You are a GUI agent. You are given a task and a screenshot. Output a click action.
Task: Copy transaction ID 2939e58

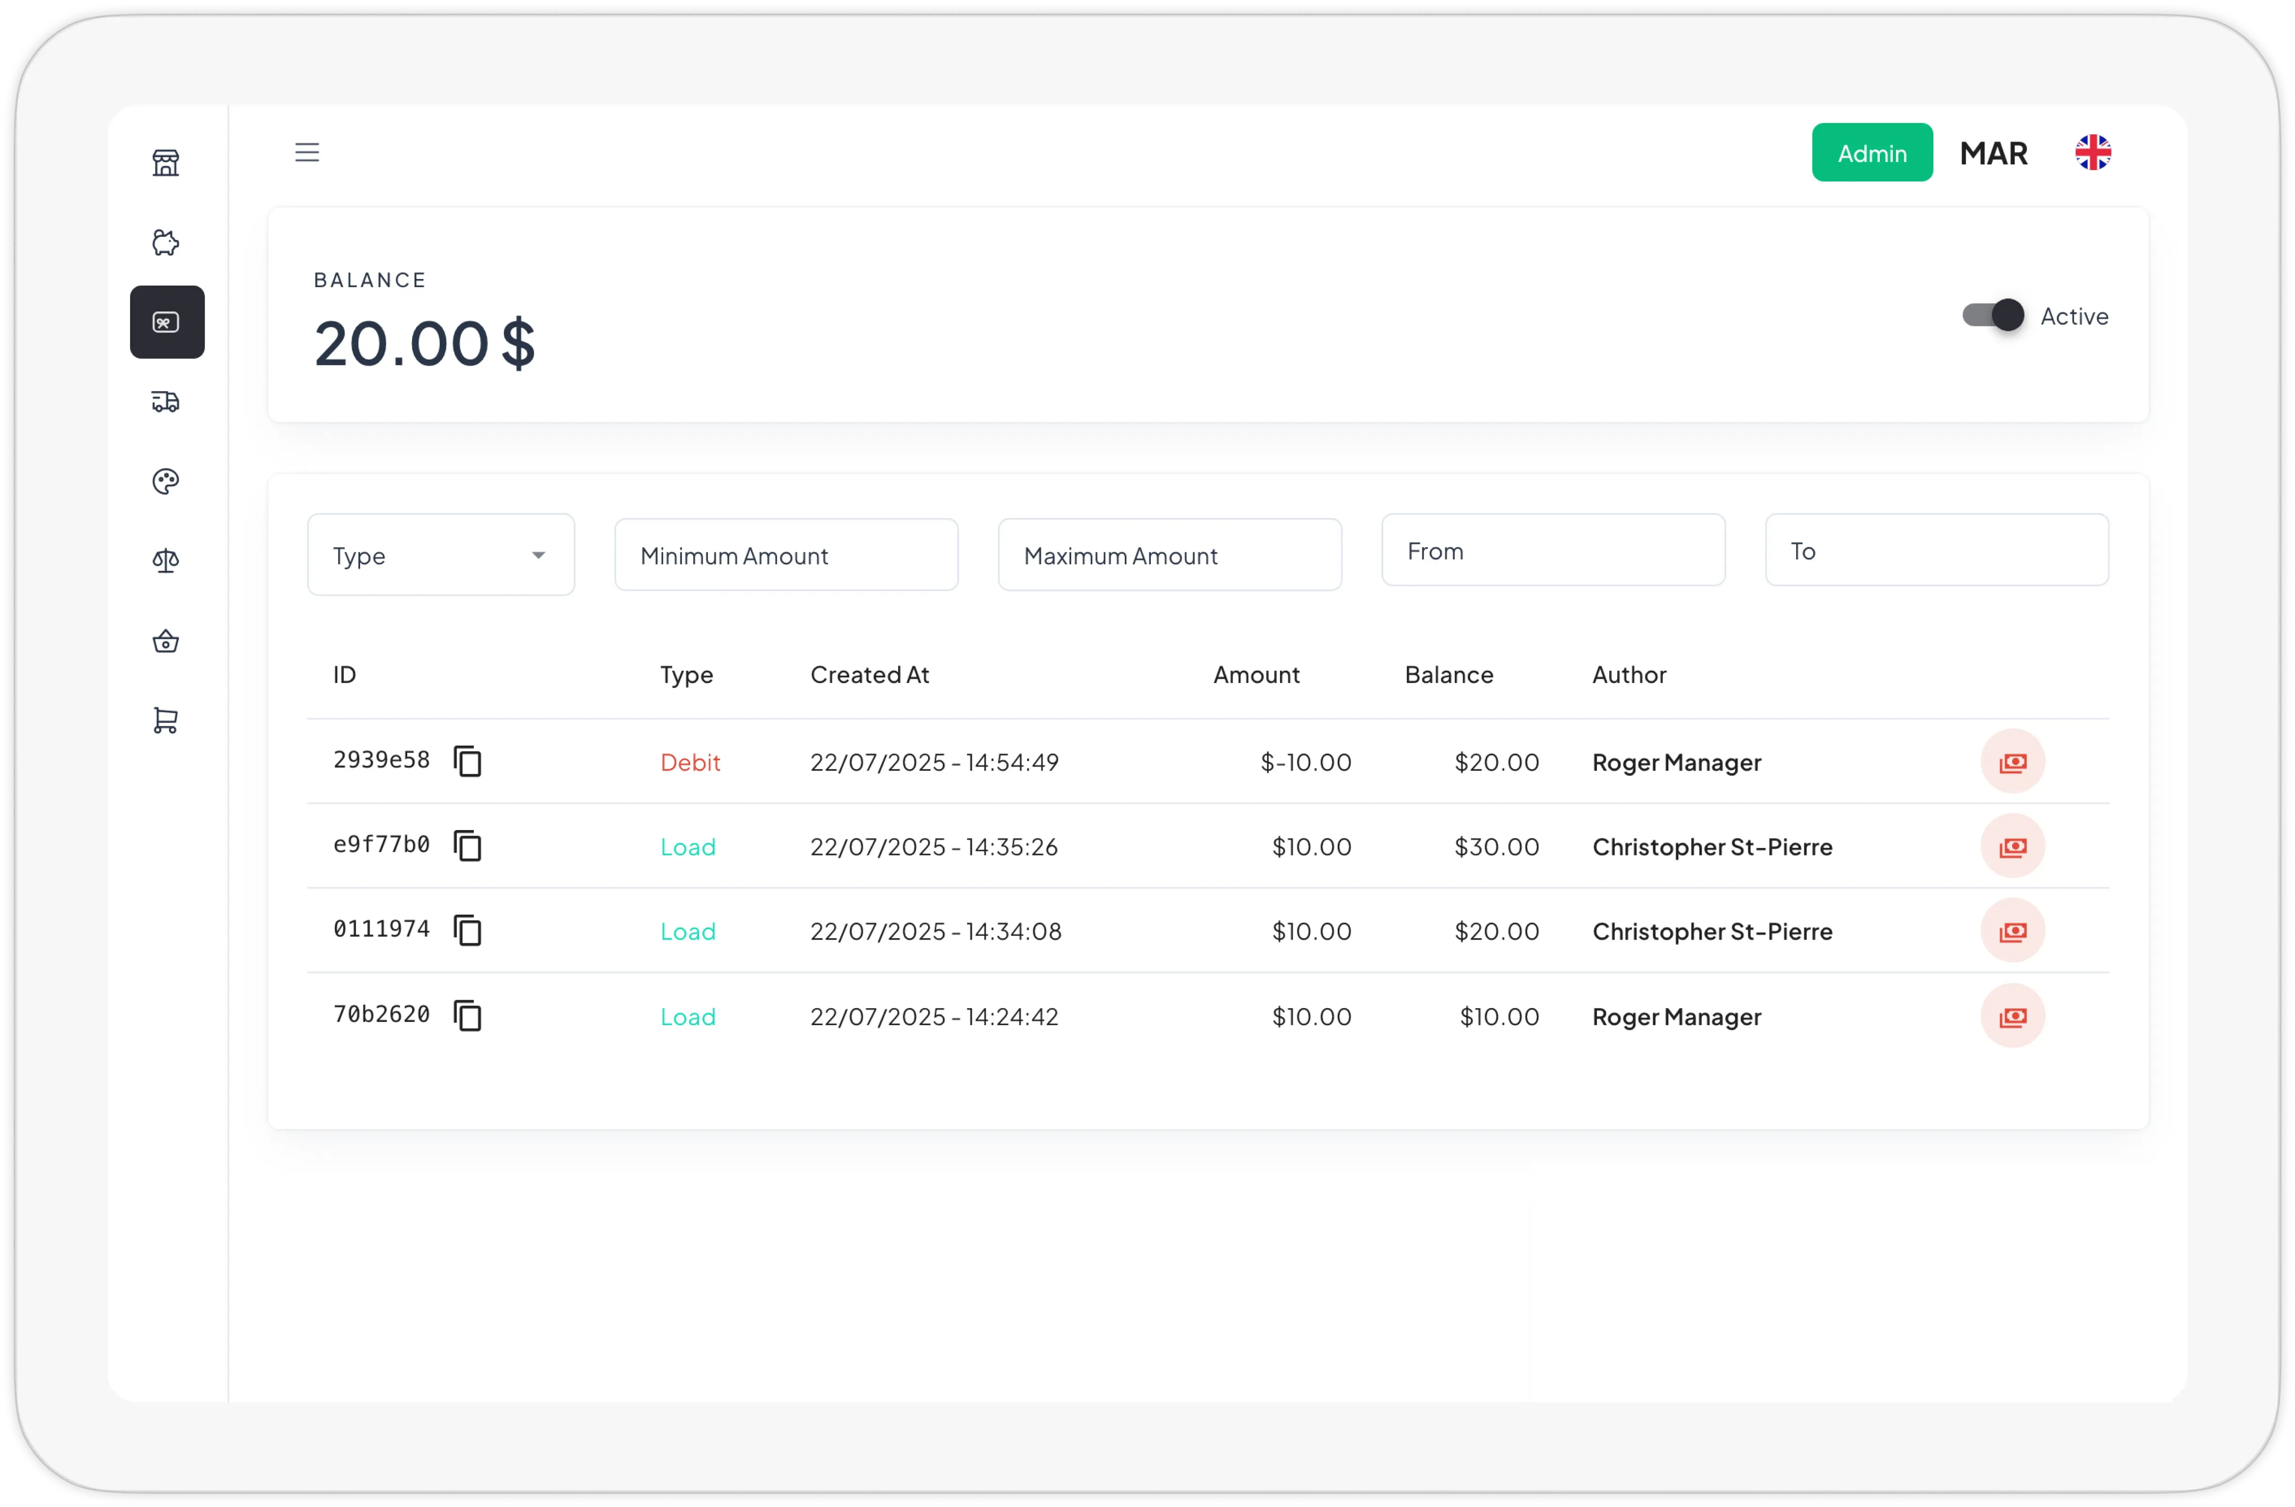tap(468, 761)
